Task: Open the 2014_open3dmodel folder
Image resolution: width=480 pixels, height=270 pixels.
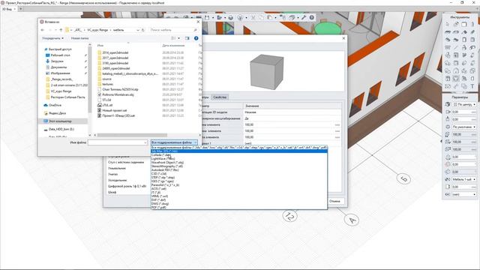Action: [115, 52]
